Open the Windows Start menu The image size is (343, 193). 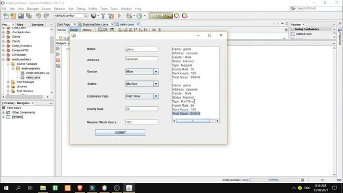[x=6, y=188]
